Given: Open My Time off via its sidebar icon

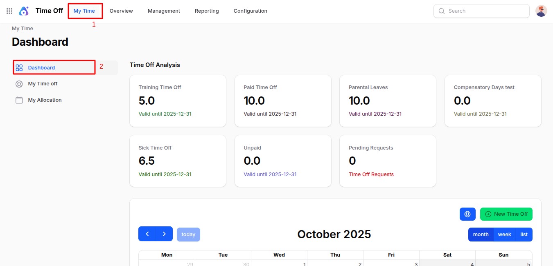Looking at the screenshot, I should point(19,83).
